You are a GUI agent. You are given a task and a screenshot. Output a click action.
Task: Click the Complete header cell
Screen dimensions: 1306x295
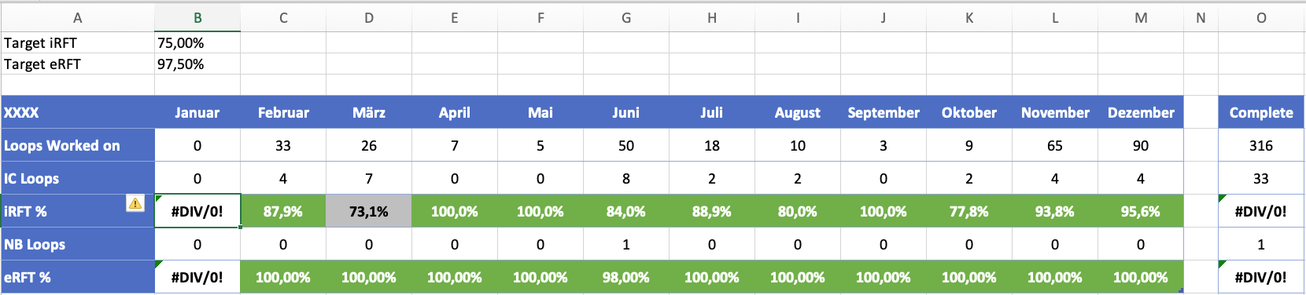pyautogui.click(x=1261, y=113)
